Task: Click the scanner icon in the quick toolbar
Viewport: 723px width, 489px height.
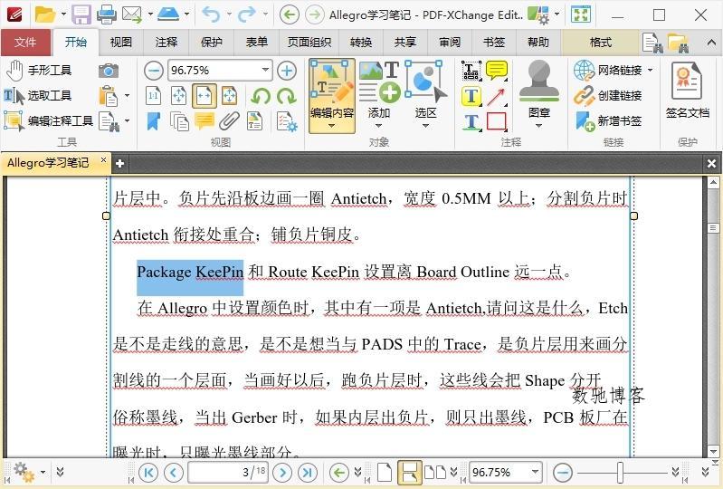Action: pyautogui.click(x=167, y=14)
